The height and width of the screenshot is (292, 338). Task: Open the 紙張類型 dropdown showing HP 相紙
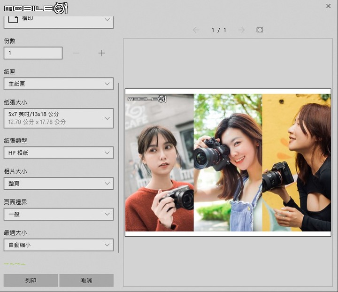pos(58,153)
